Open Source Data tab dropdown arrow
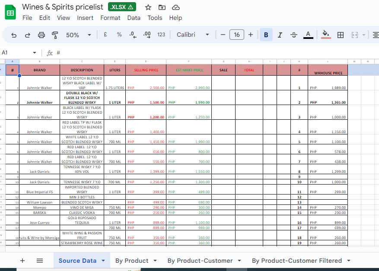This screenshot has height=271, width=379. click(103, 261)
